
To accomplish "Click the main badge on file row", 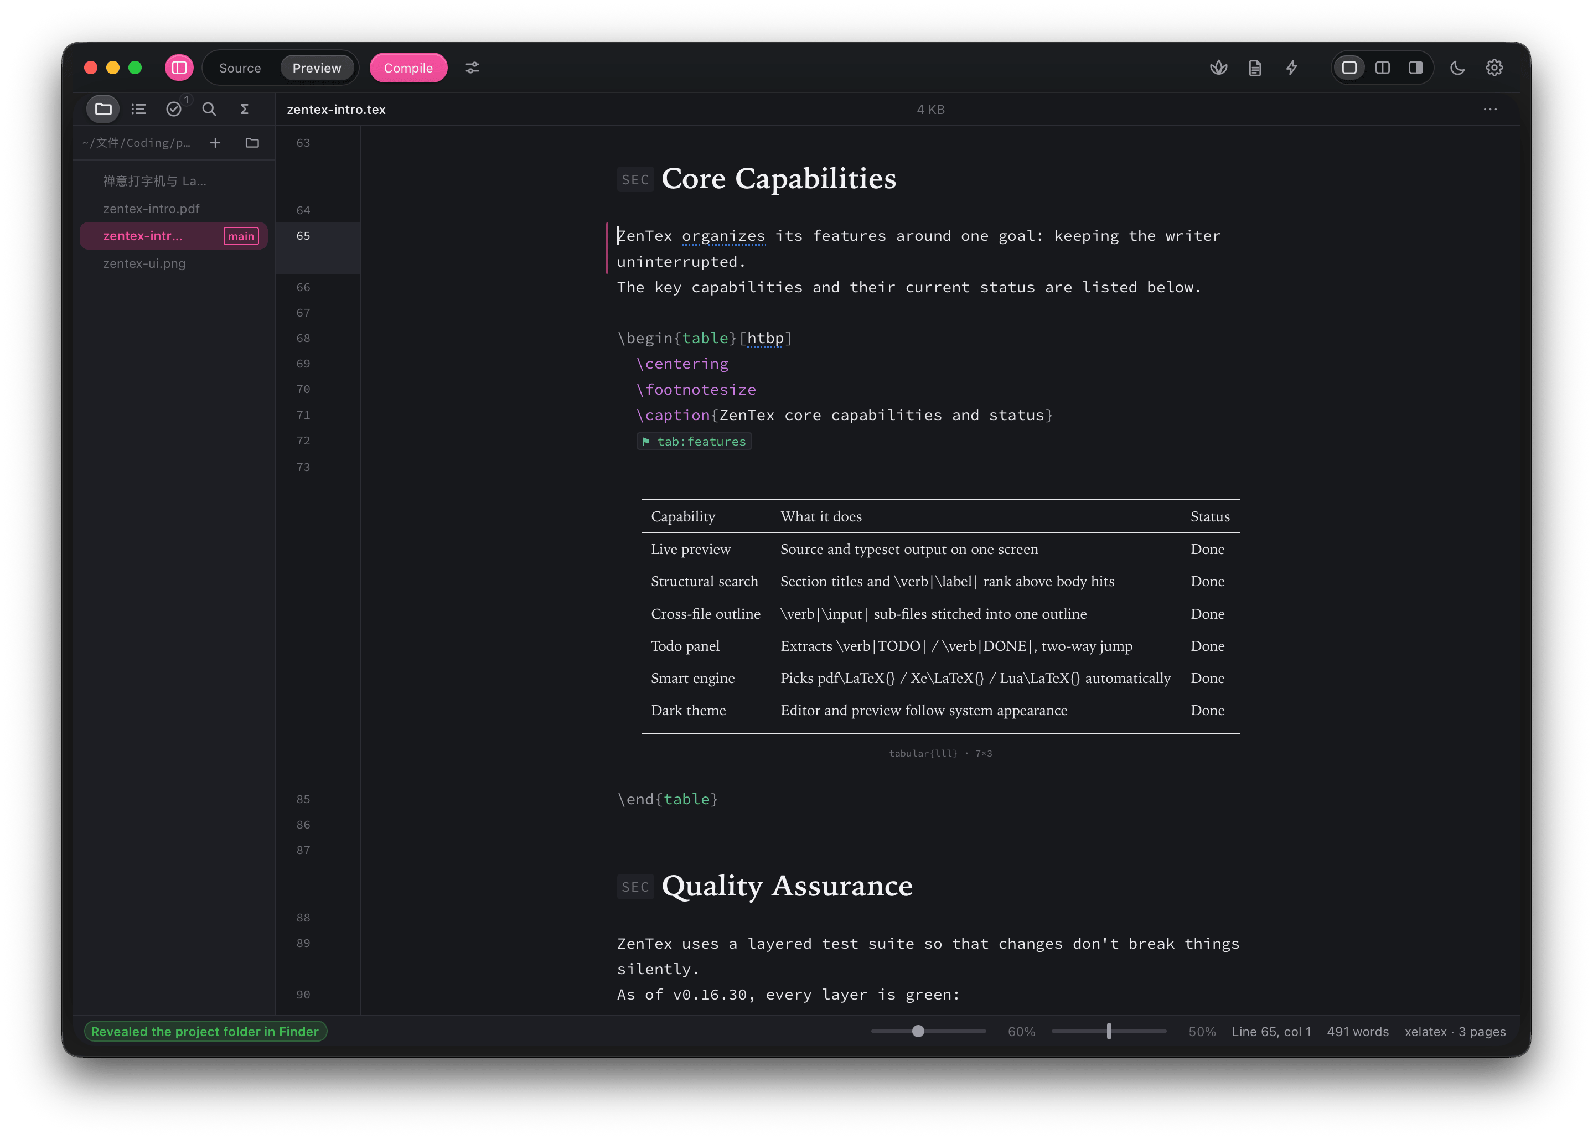I will tap(241, 236).
